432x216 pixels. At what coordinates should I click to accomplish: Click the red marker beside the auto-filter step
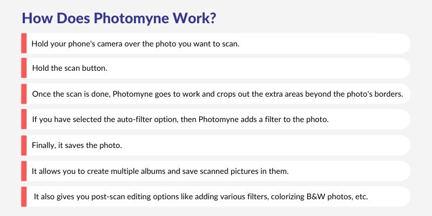tap(24, 119)
